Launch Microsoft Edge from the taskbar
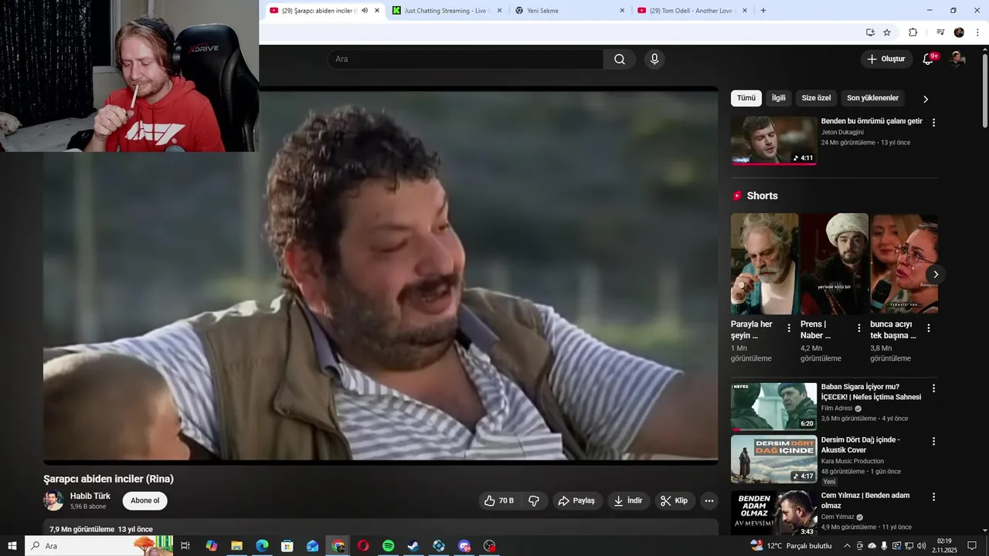The height and width of the screenshot is (556, 989). point(262,546)
